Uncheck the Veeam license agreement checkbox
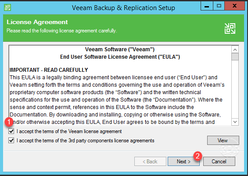248x176 pixels. coord(11,131)
